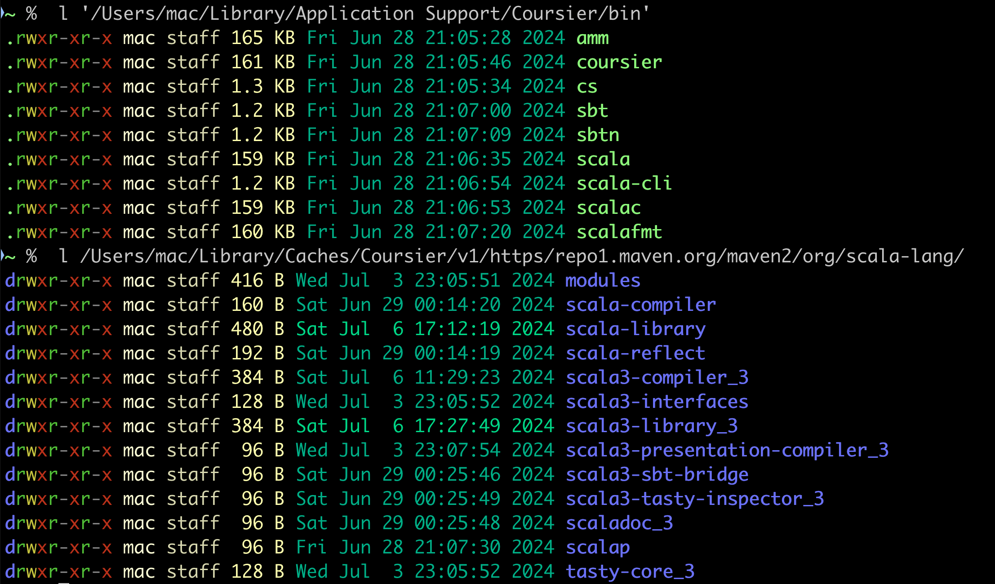Viewport: 995px width, 584px height.
Task: Click the 165 KB file size of amm
Action: click(x=263, y=39)
